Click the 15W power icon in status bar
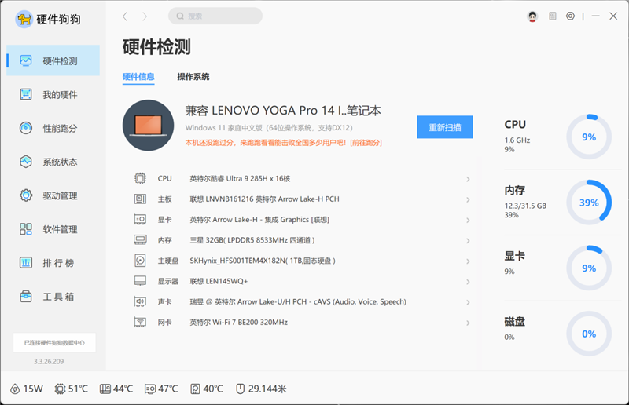The width and height of the screenshot is (629, 405). [15, 389]
